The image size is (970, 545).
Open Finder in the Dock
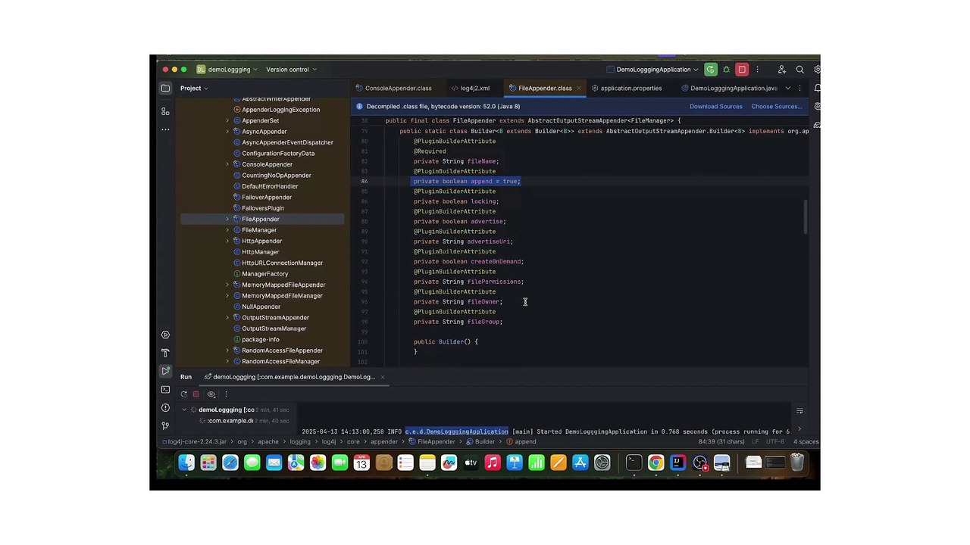coord(186,462)
